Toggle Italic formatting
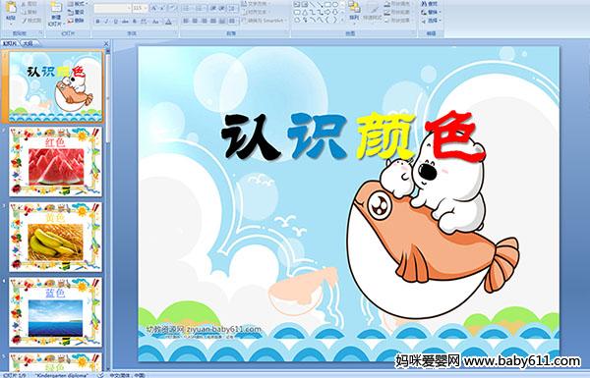590x378 pixels. pyautogui.click(x=106, y=22)
